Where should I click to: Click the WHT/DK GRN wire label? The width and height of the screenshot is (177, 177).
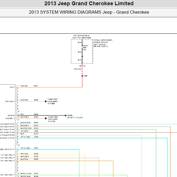click(26, 128)
